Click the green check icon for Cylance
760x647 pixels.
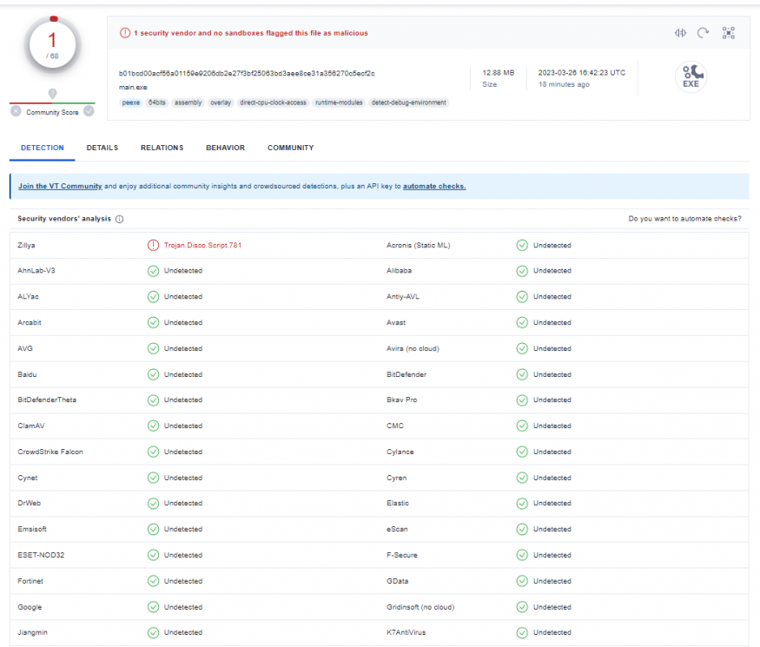pos(522,452)
